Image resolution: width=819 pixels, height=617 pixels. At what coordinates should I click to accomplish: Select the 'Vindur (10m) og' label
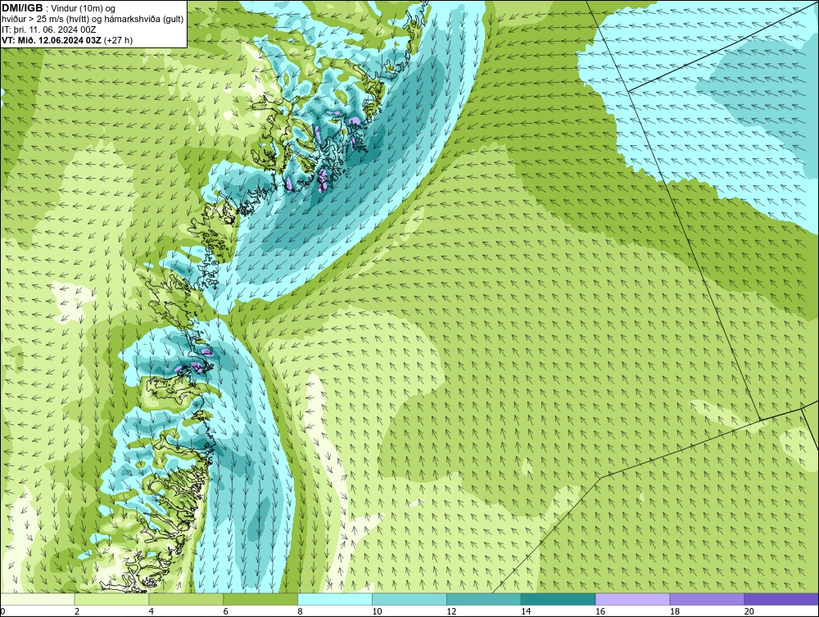pos(84,9)
